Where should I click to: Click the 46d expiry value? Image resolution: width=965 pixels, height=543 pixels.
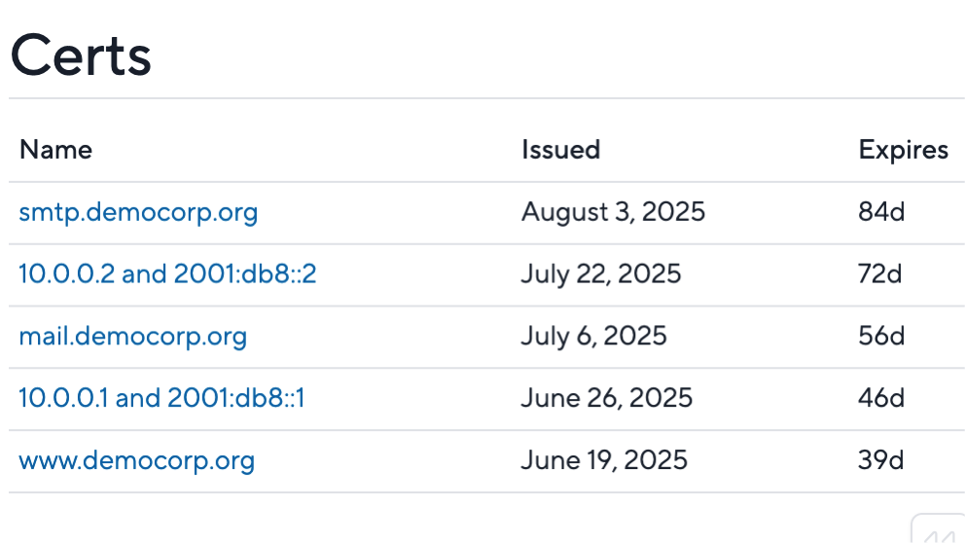pyautogui.click(x=881, y=398)
